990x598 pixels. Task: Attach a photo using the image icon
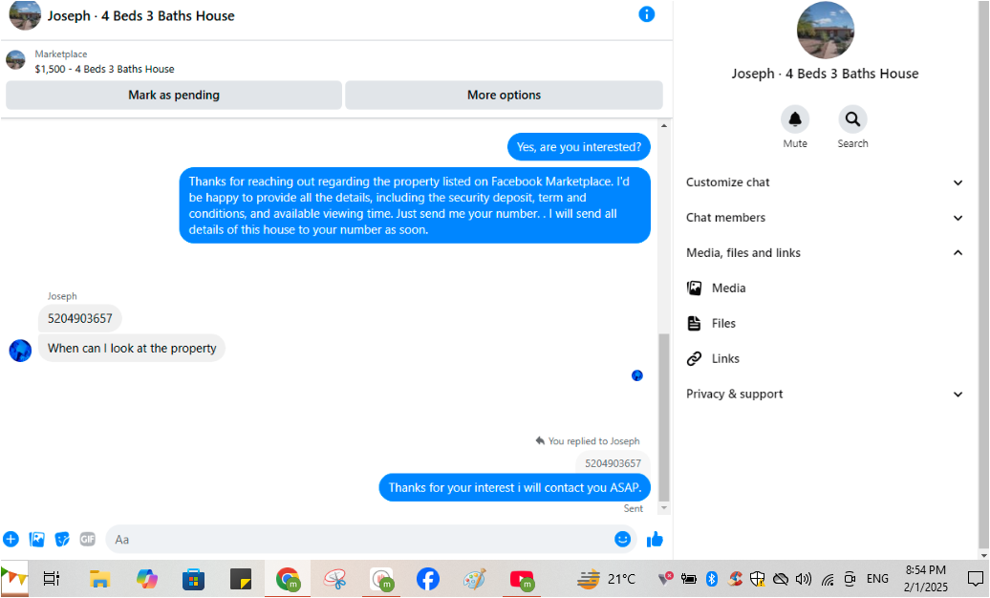36,540
